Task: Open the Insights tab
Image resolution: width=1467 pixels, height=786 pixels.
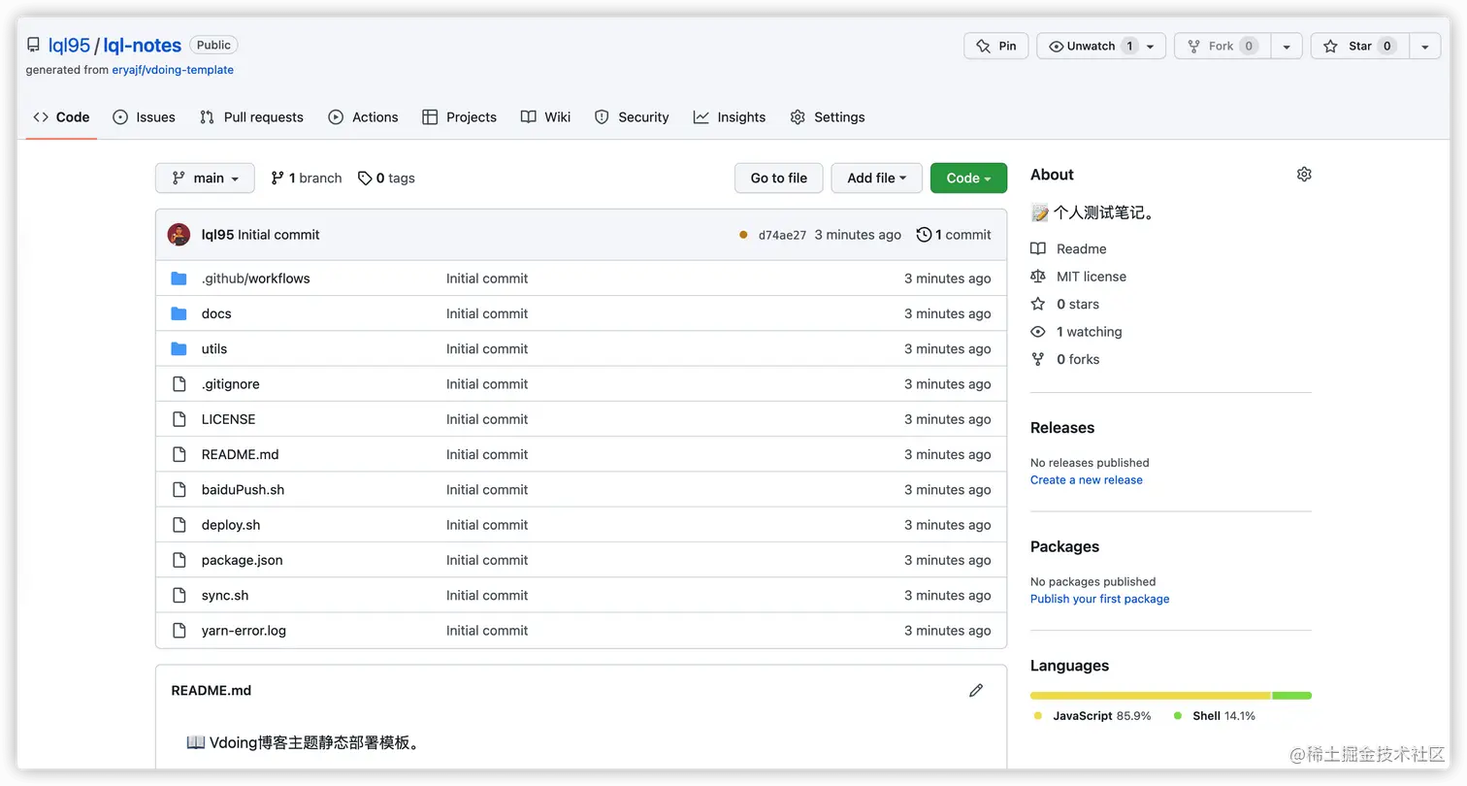Action: pos(730,117)
